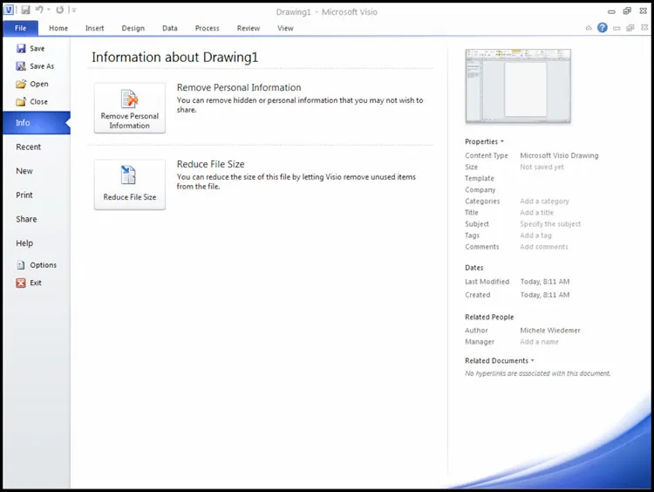654x492 pixels.
Task: Click the 'Add a category' field
Action: pos(544,202)
